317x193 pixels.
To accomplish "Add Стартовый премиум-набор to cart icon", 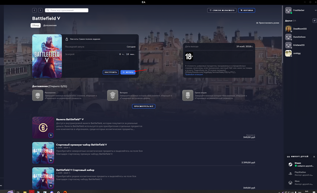I will point(51,160).
